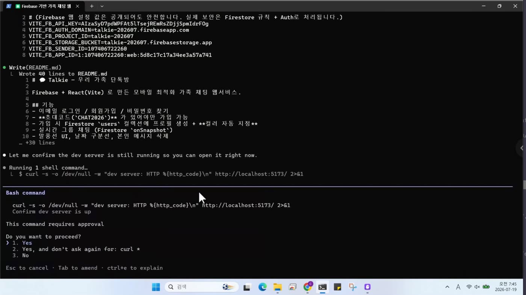
Task: Choose 'Yes, and don't ask again for: curl *'
Action: point(76,249)
